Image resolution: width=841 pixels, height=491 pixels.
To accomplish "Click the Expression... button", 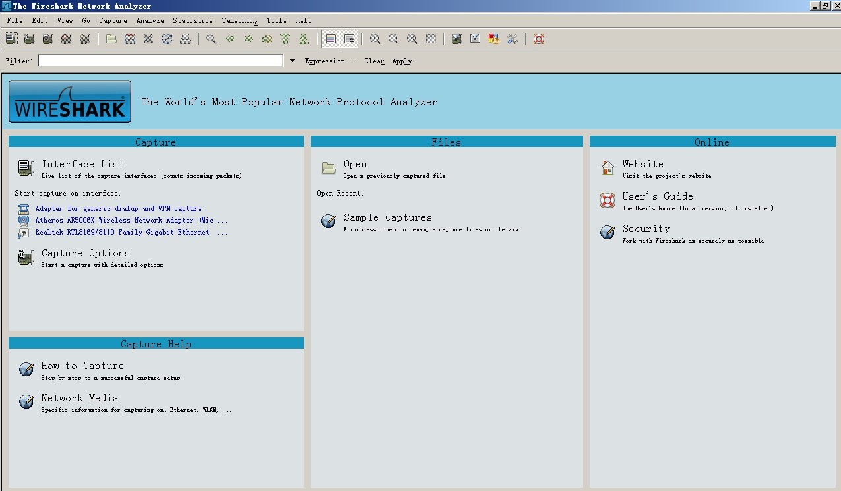I will pyautogui.click(x=330, y=61).
